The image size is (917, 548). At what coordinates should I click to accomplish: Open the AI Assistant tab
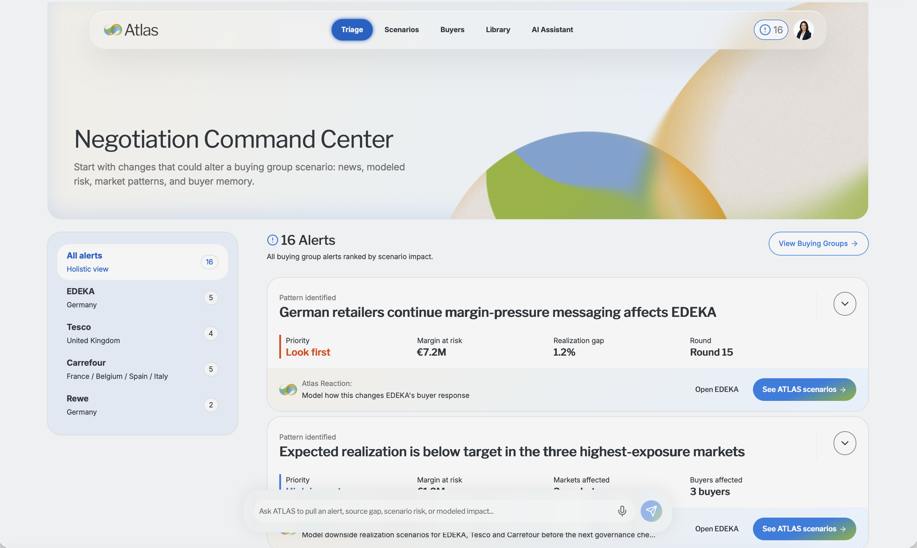[x=552, y=29]
